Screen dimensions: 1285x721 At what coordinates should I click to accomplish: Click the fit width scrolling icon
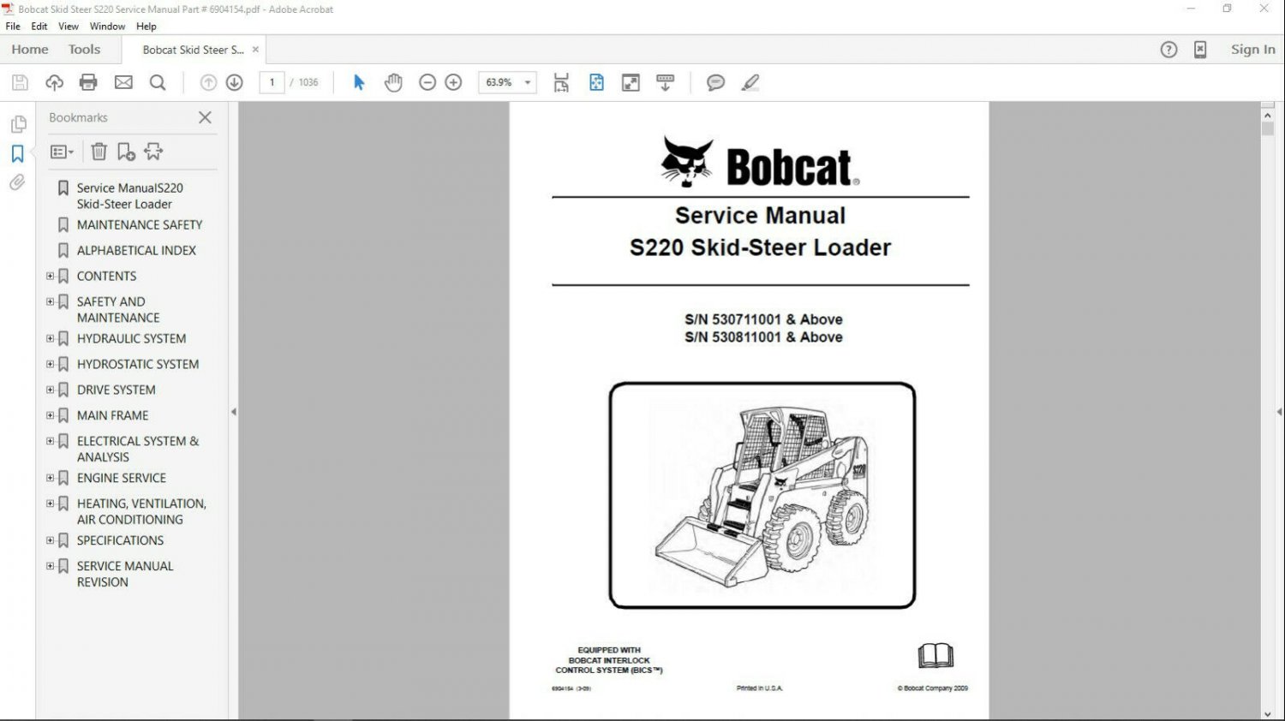coord(561,83)
